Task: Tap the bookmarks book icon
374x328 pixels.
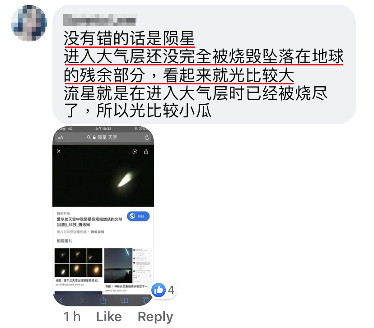Action: pos(125,300)
